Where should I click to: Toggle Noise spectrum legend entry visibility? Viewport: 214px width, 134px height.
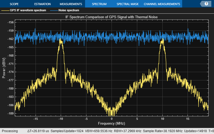69,10
